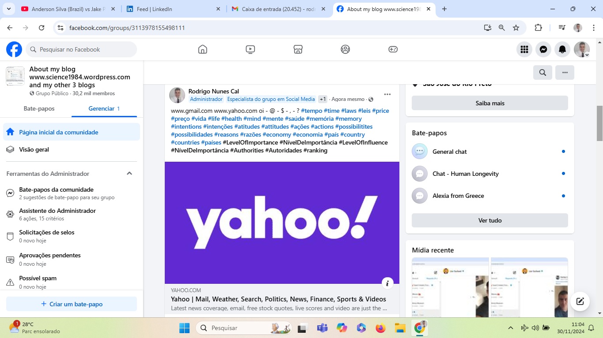Open the group's three-dot more options button
The width and height of the screenshot is (603, 338).
565,73
